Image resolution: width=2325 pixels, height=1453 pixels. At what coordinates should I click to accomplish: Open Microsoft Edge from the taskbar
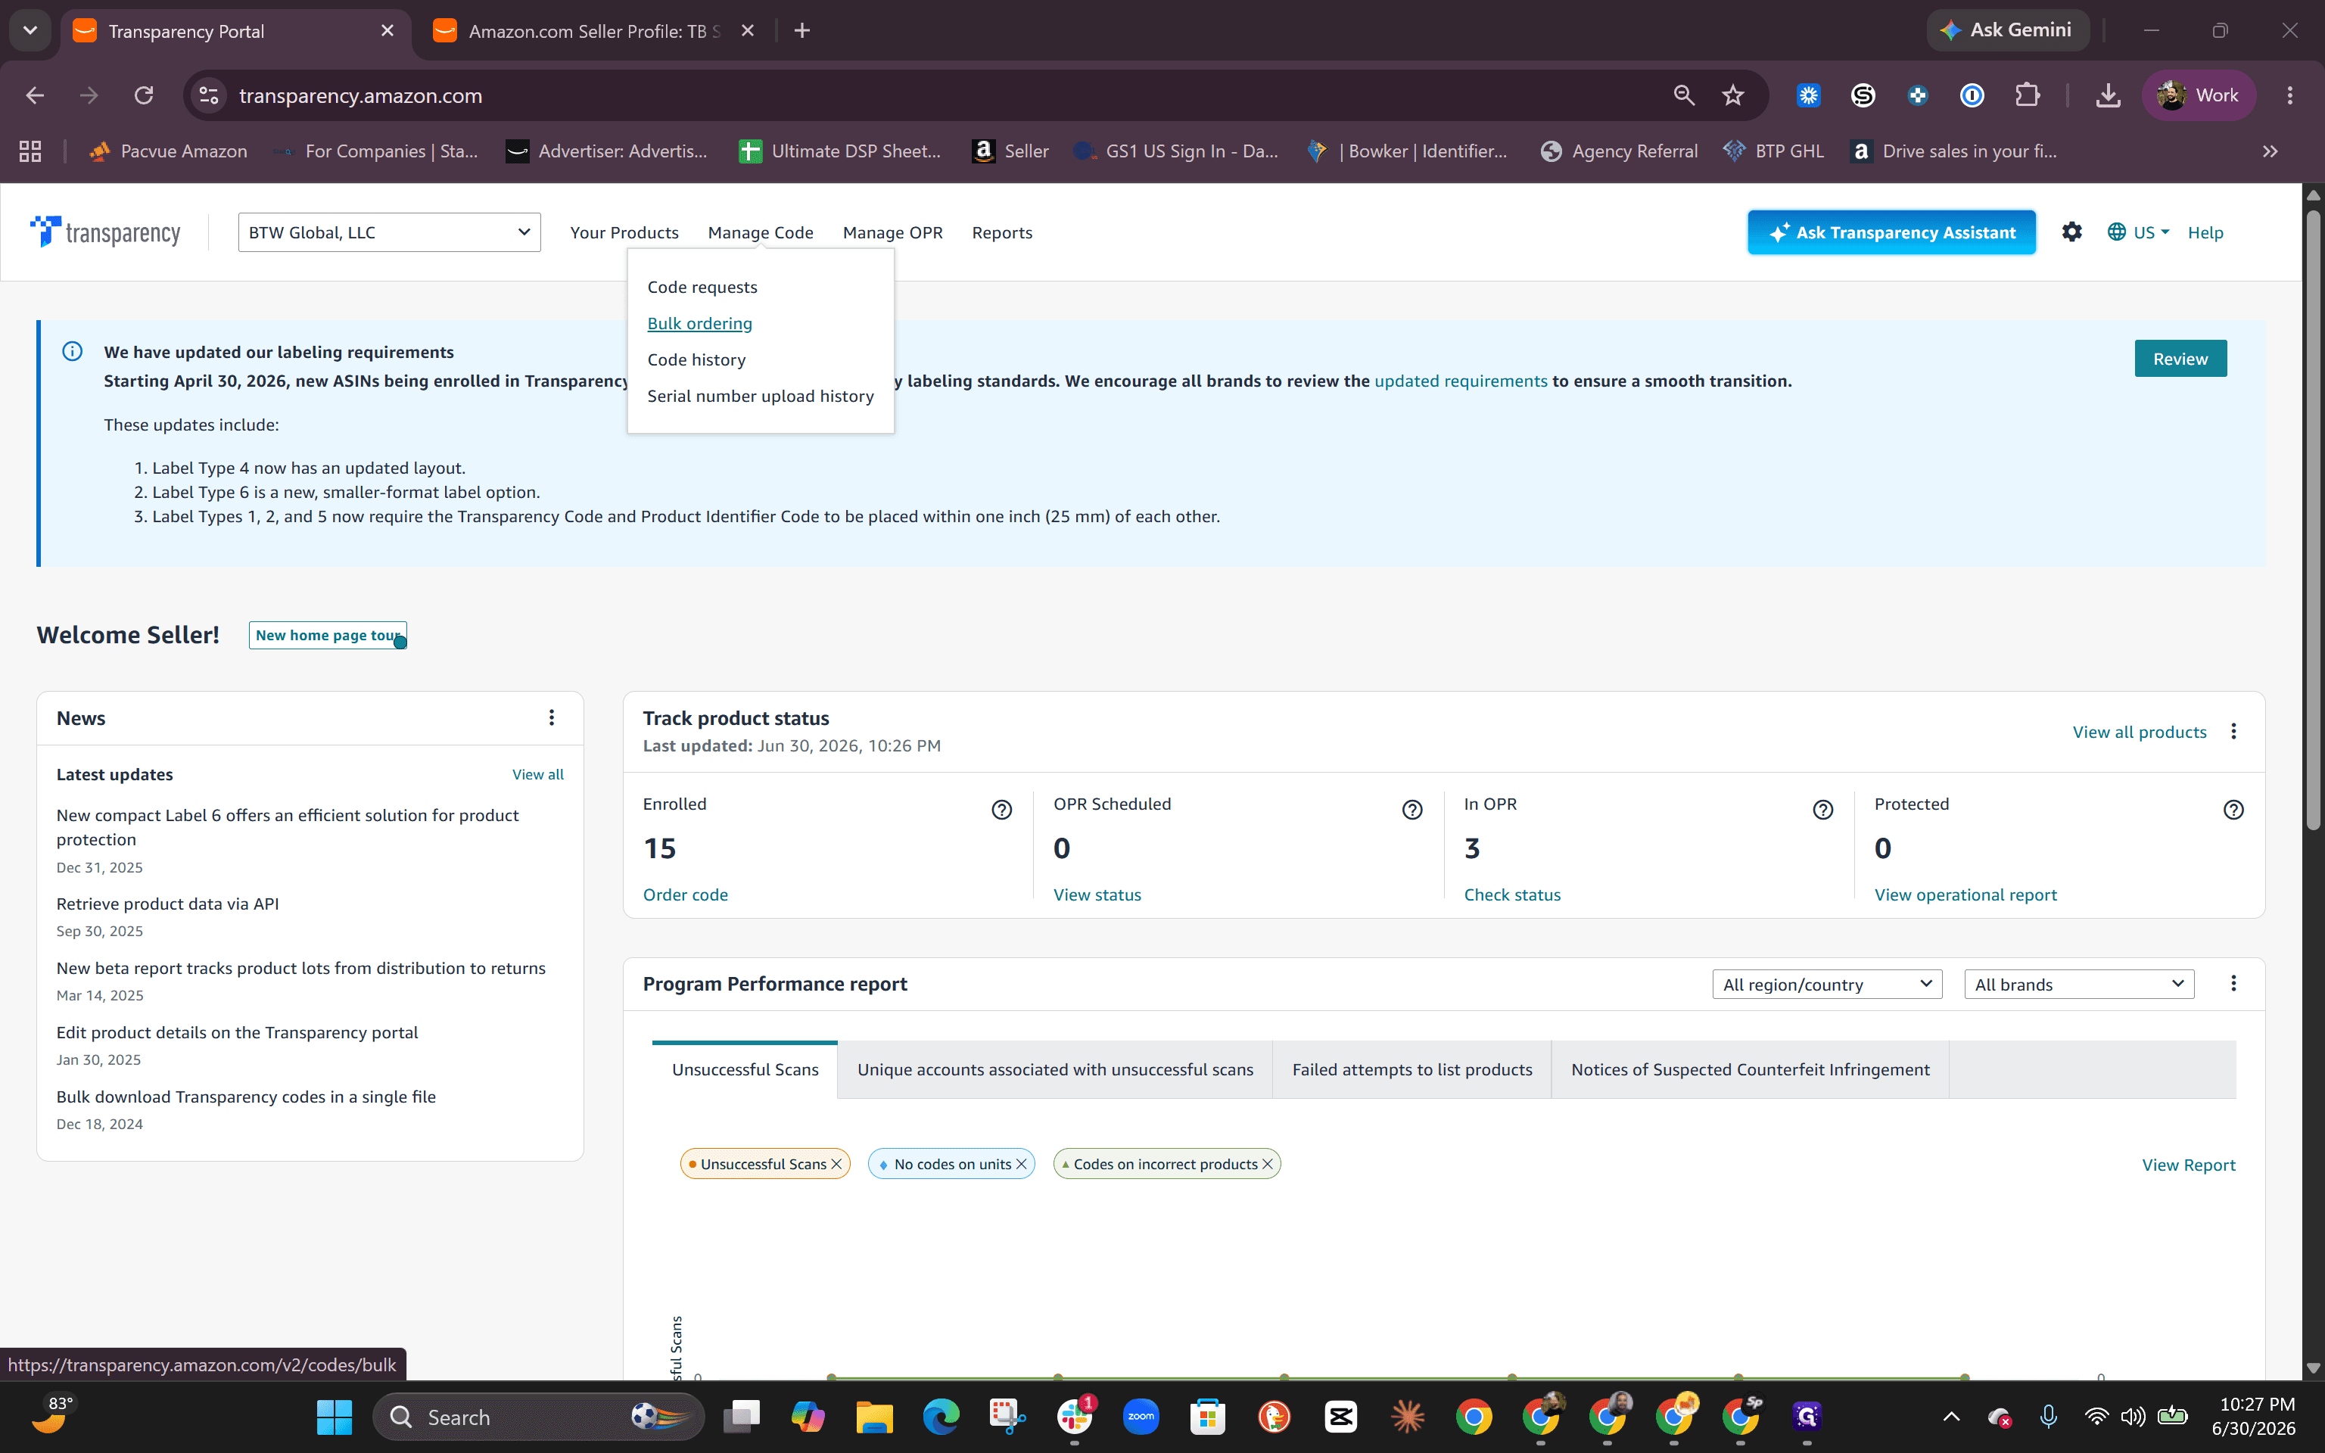tap(941, 1417)
